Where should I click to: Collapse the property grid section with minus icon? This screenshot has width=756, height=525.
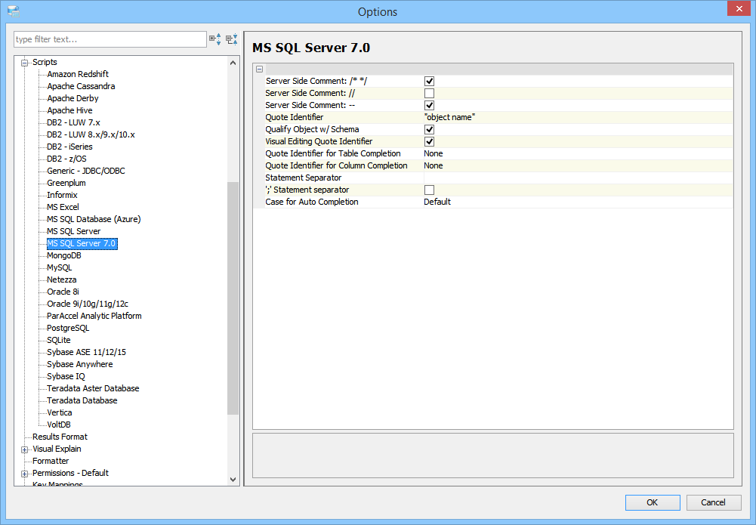tap(259, 69)
